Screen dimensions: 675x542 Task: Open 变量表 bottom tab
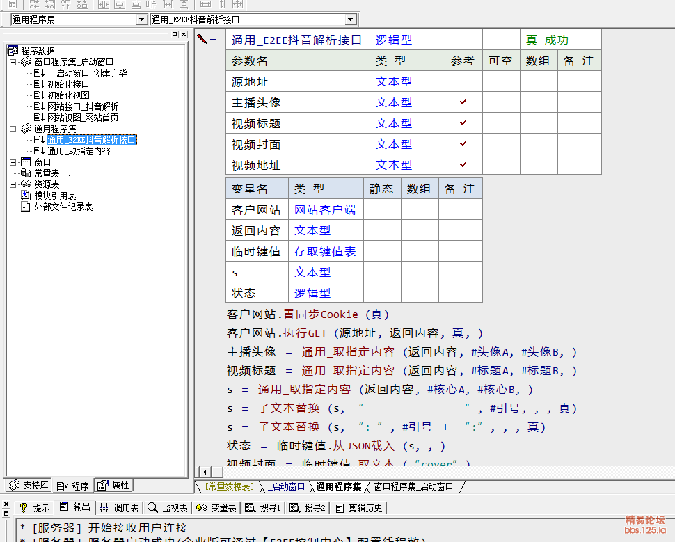click(216, 508)
